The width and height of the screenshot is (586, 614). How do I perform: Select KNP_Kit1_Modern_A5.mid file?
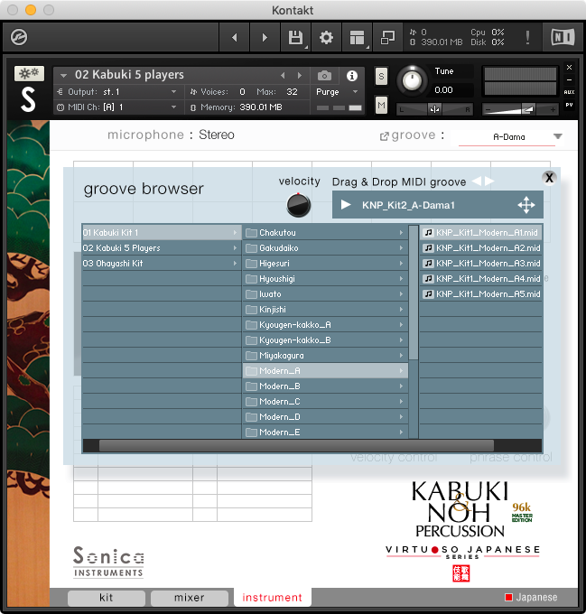coord(481,294)
